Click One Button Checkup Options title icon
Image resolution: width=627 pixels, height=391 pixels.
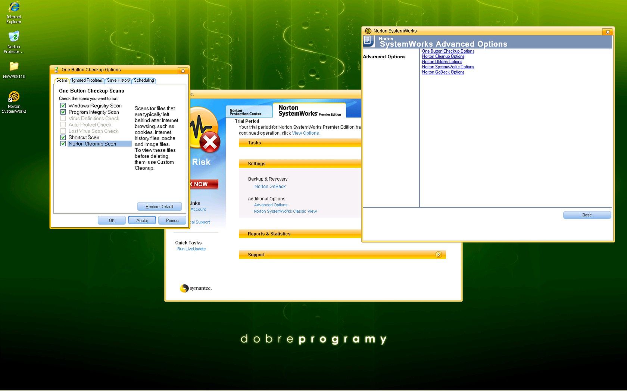point(56,70)
